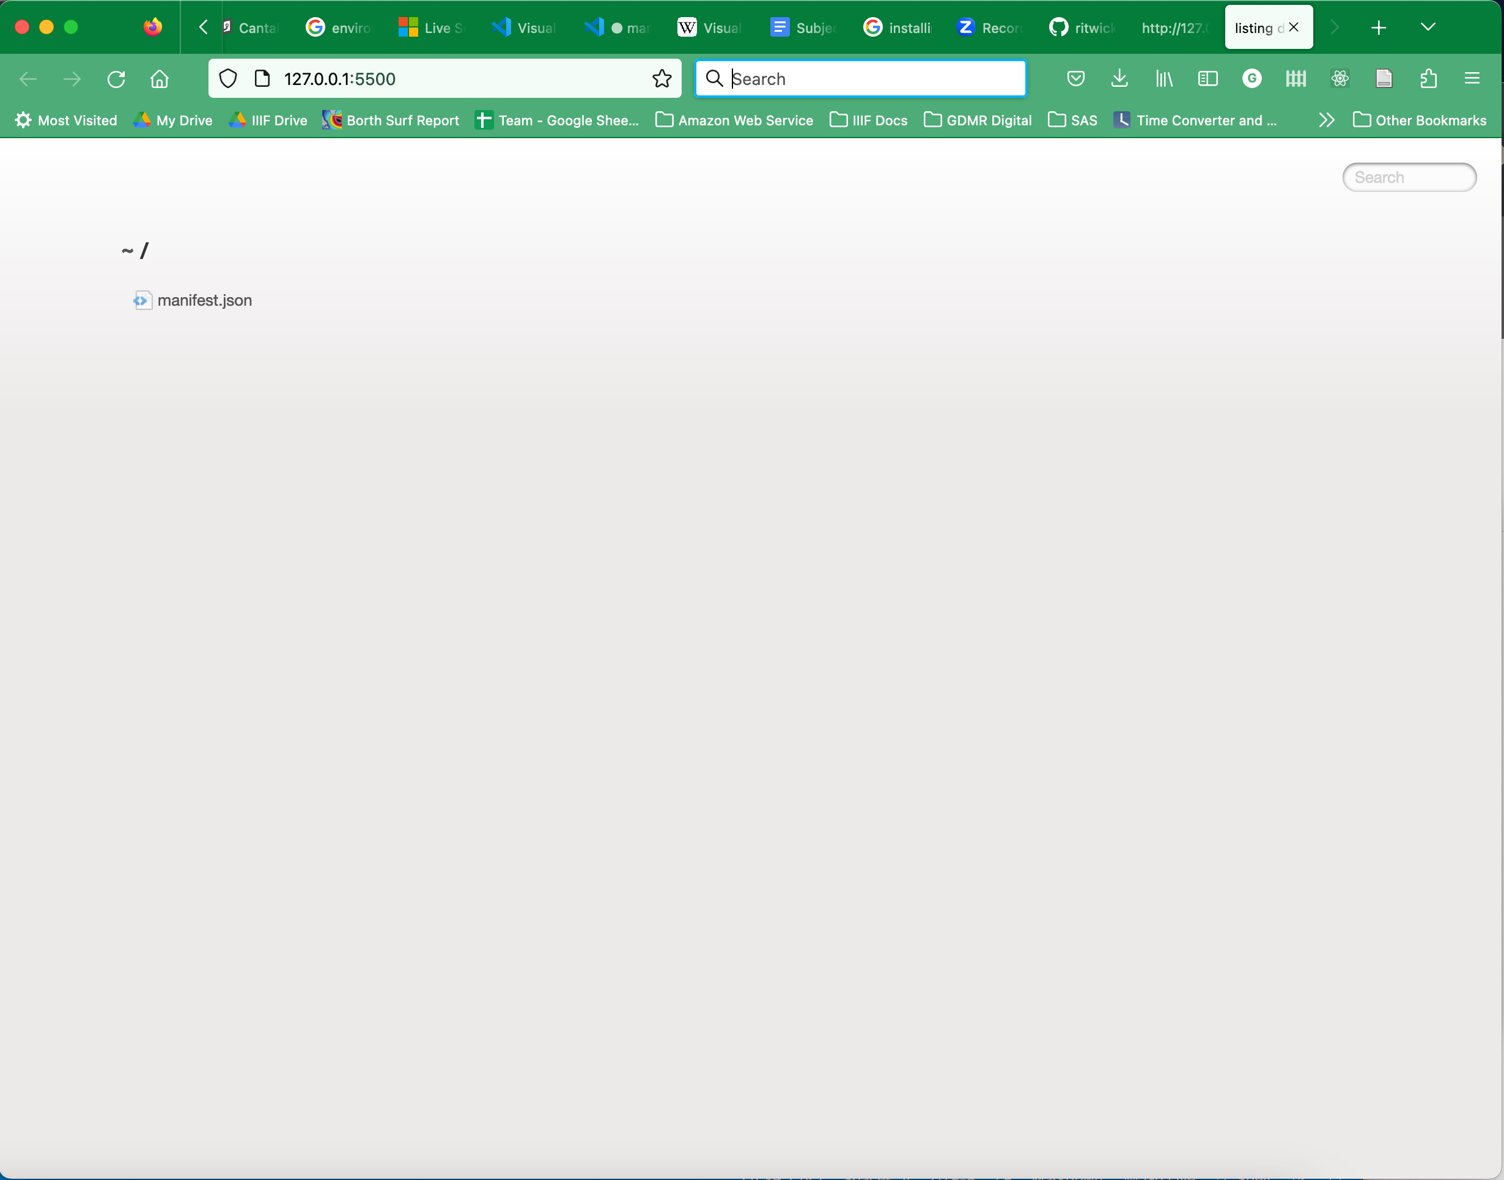Open the Firefox hamburger application menu
The image size is (1504, 1180).
click(x=1472, y=79)
